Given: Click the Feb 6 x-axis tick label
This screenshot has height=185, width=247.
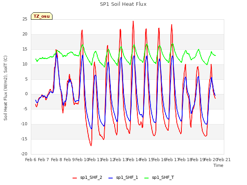Looking at the screenshot, I should (31, 160).
